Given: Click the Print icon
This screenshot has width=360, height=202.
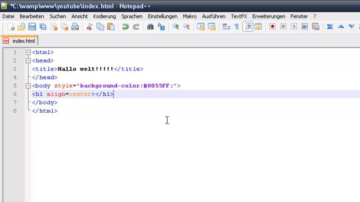Looking at the screenshot, I should point(75,27).
